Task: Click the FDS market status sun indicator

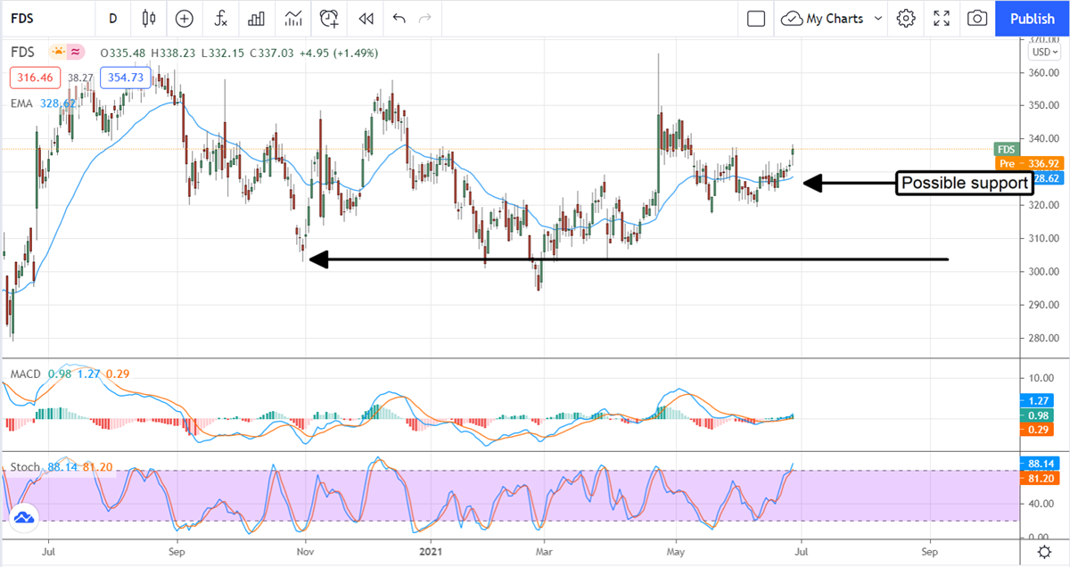Action: pos(58,52)
